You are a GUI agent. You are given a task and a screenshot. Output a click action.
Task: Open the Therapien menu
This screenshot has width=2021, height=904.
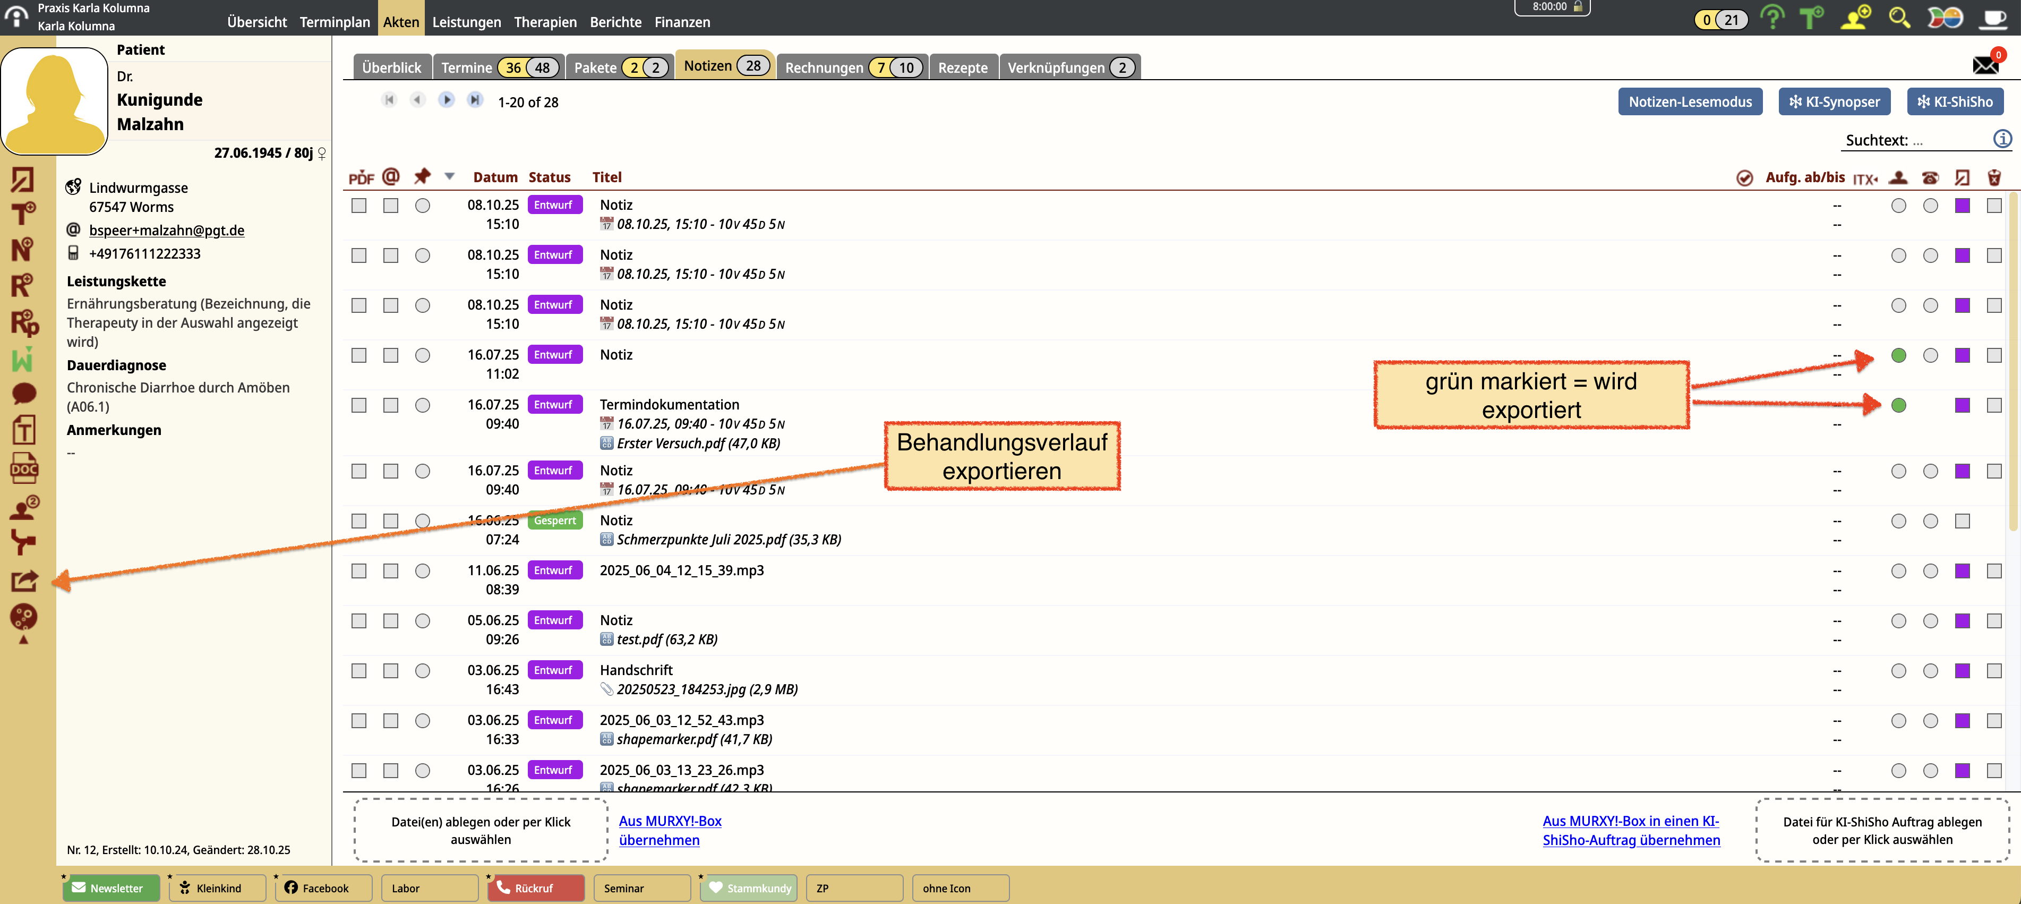tap(544, 22)
